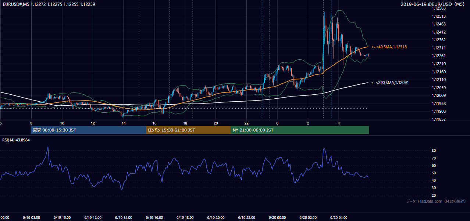This screenshot has height=221, width=470.
Task: Click the 6/20 00:00 time axis label
Action: (x=277, y=218)
